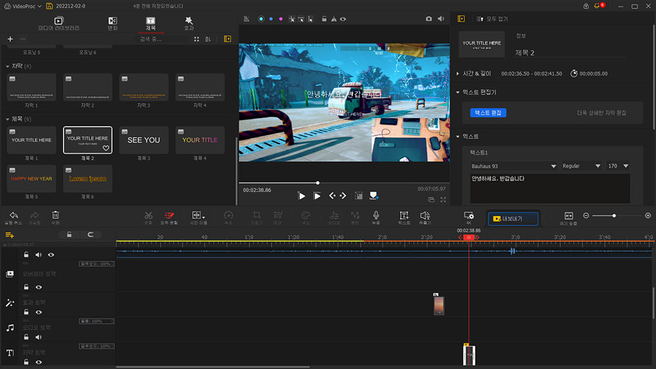
Task: Toggle the global lock in timeline header
Action: [70, 235]
